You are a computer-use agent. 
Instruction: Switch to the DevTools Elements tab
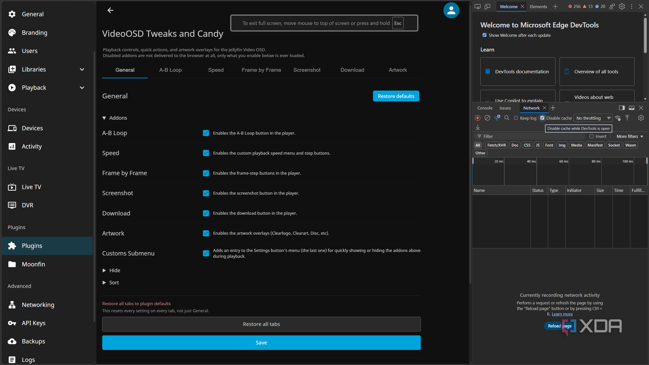(x=538, y=6)
